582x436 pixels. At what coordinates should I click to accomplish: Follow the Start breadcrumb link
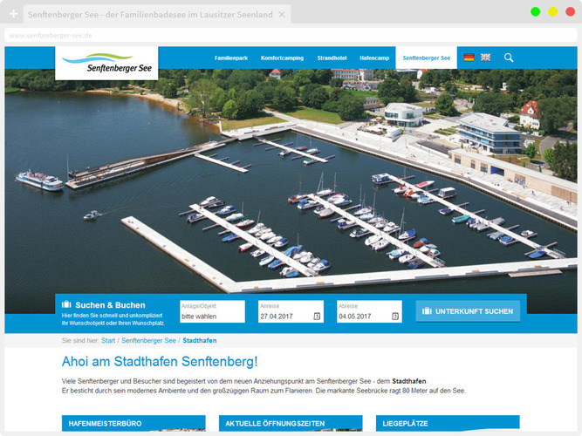click(x=108, y=340)
